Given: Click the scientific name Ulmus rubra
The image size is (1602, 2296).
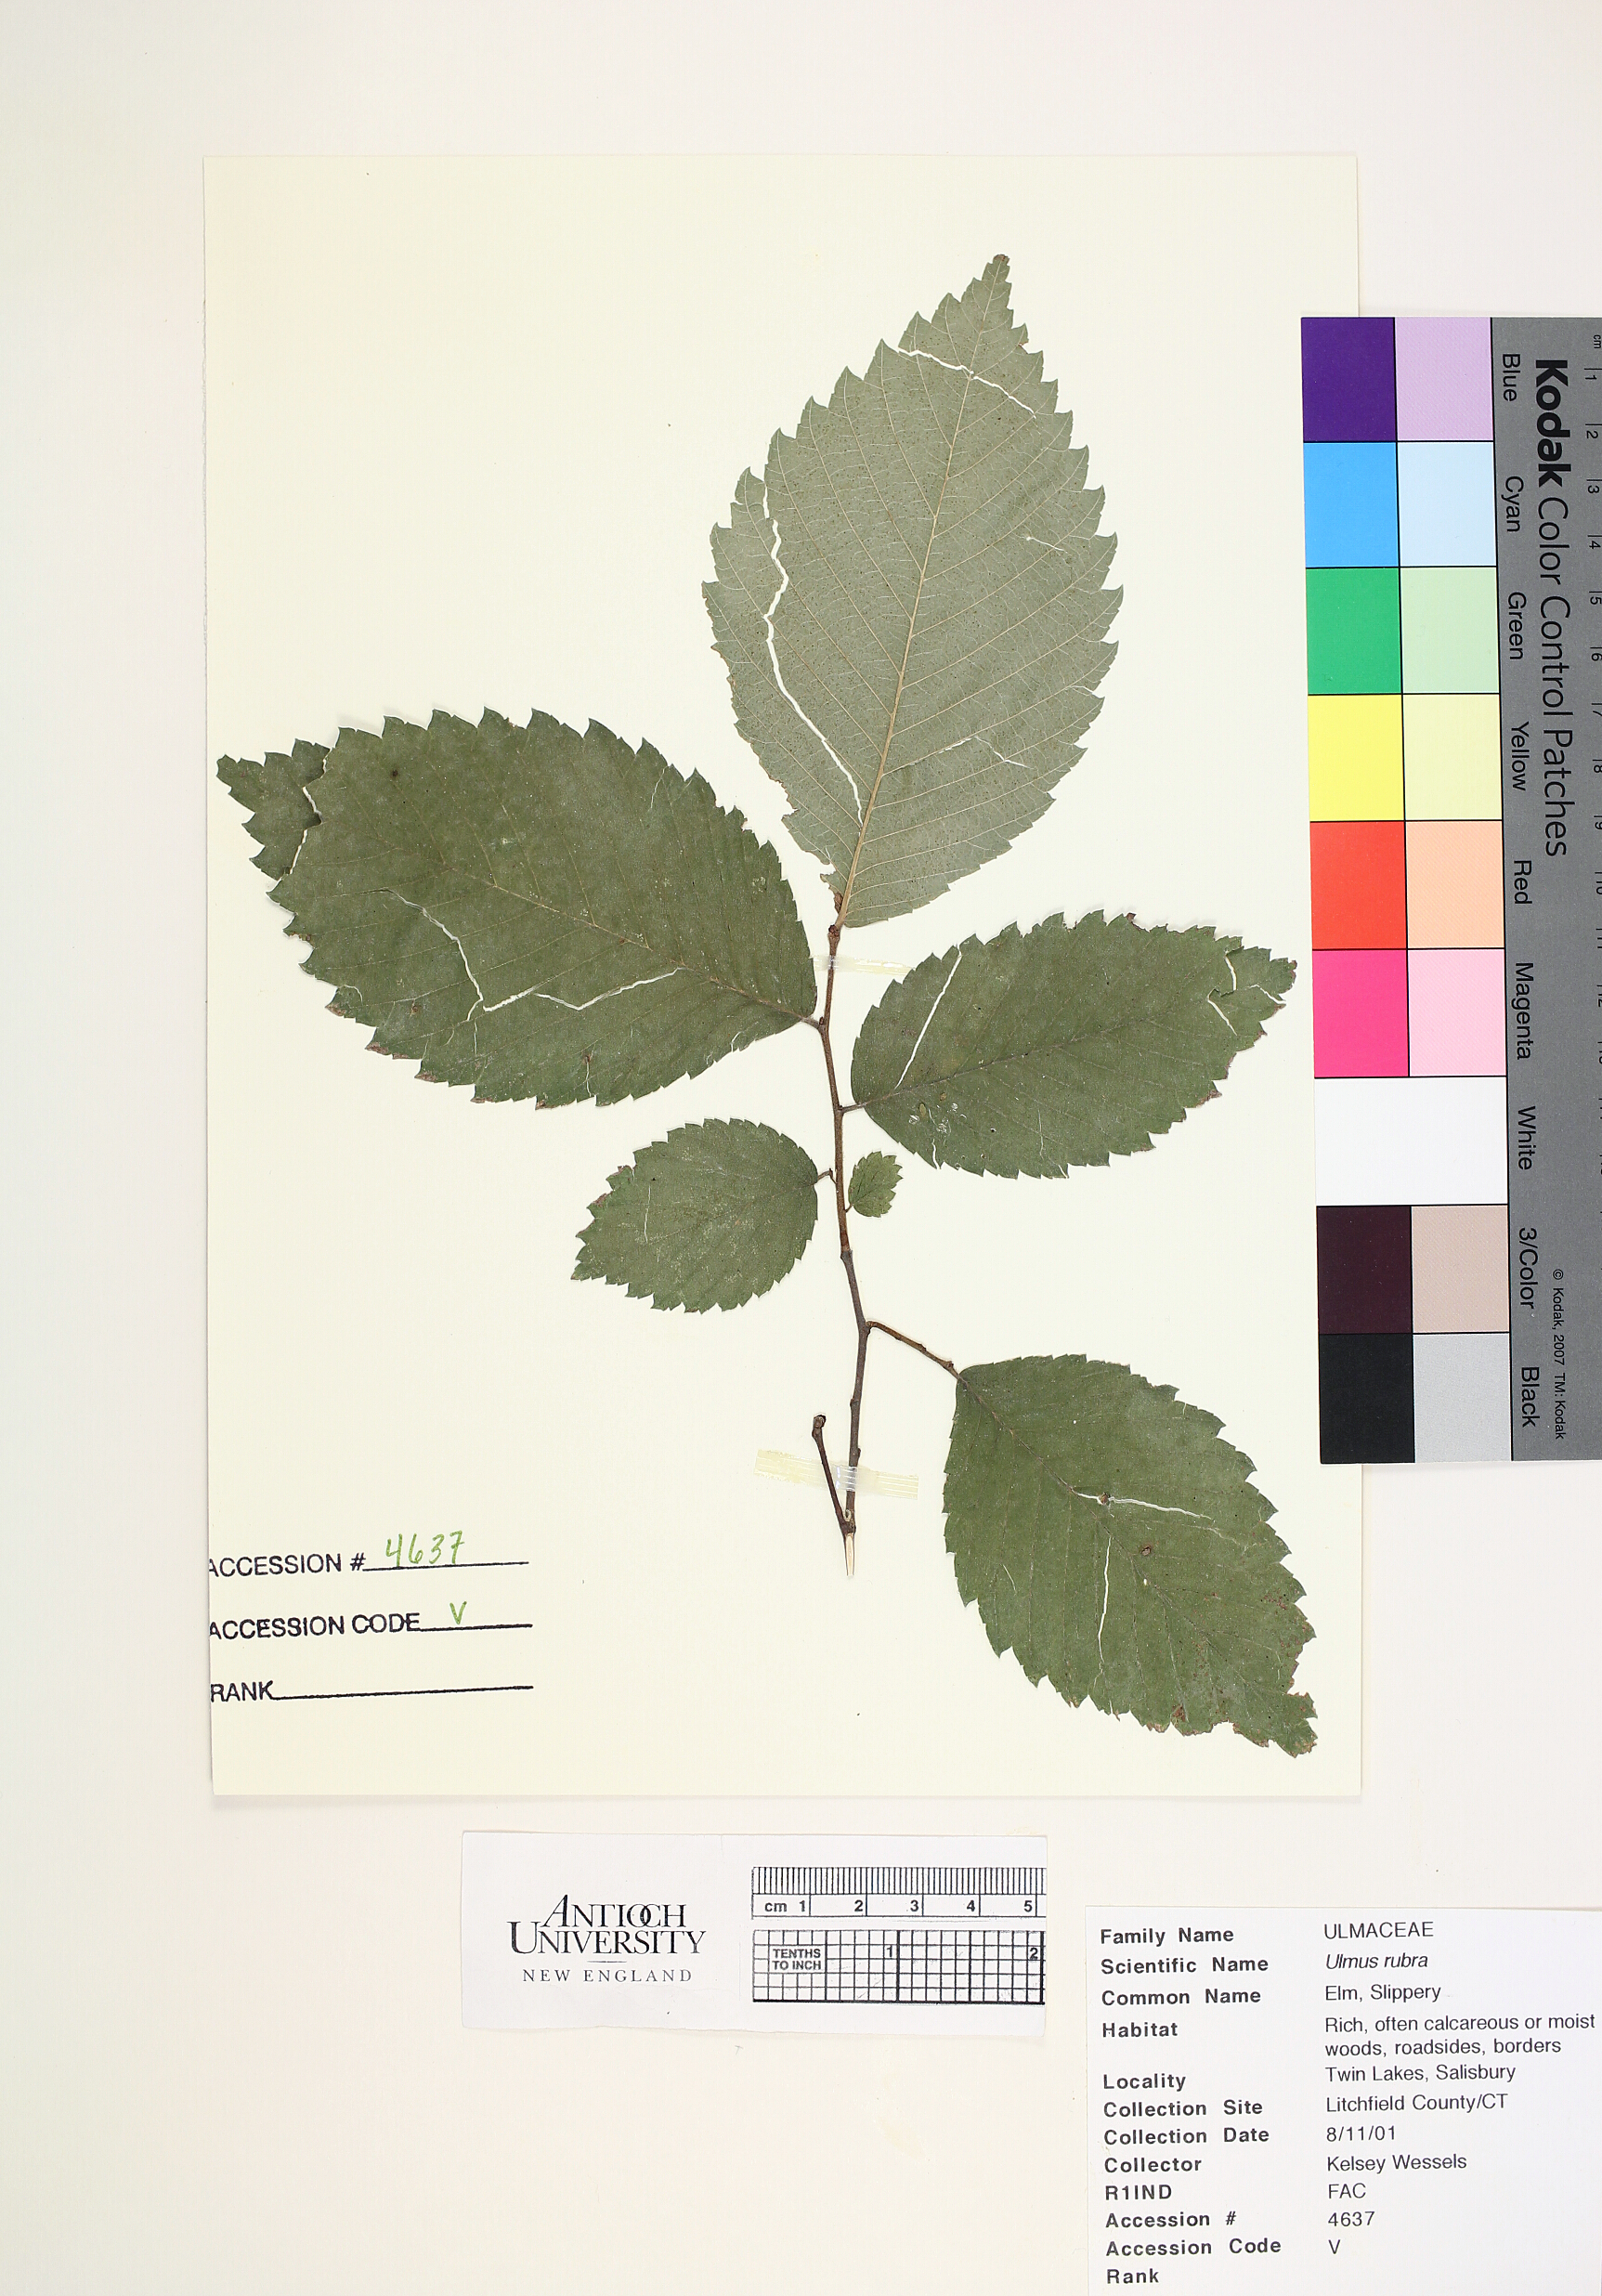Looking at the screenshot, I should click(1376, 1961).
